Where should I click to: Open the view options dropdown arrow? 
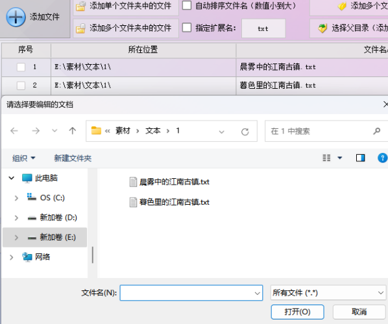point(340,157)
